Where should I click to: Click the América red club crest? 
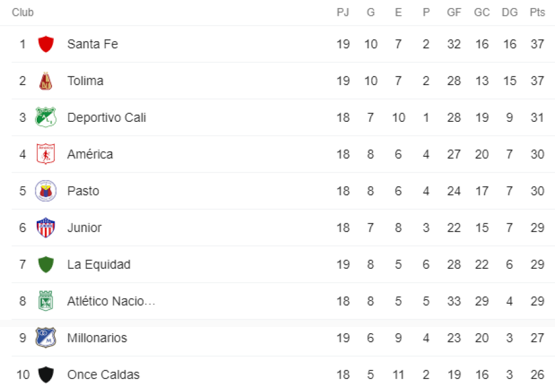click(46, 154)
